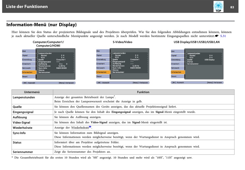The image size is (245, 170).
Task: Select Erweitert tab in USB Display menu screenshot
Action: click(178, 64)
